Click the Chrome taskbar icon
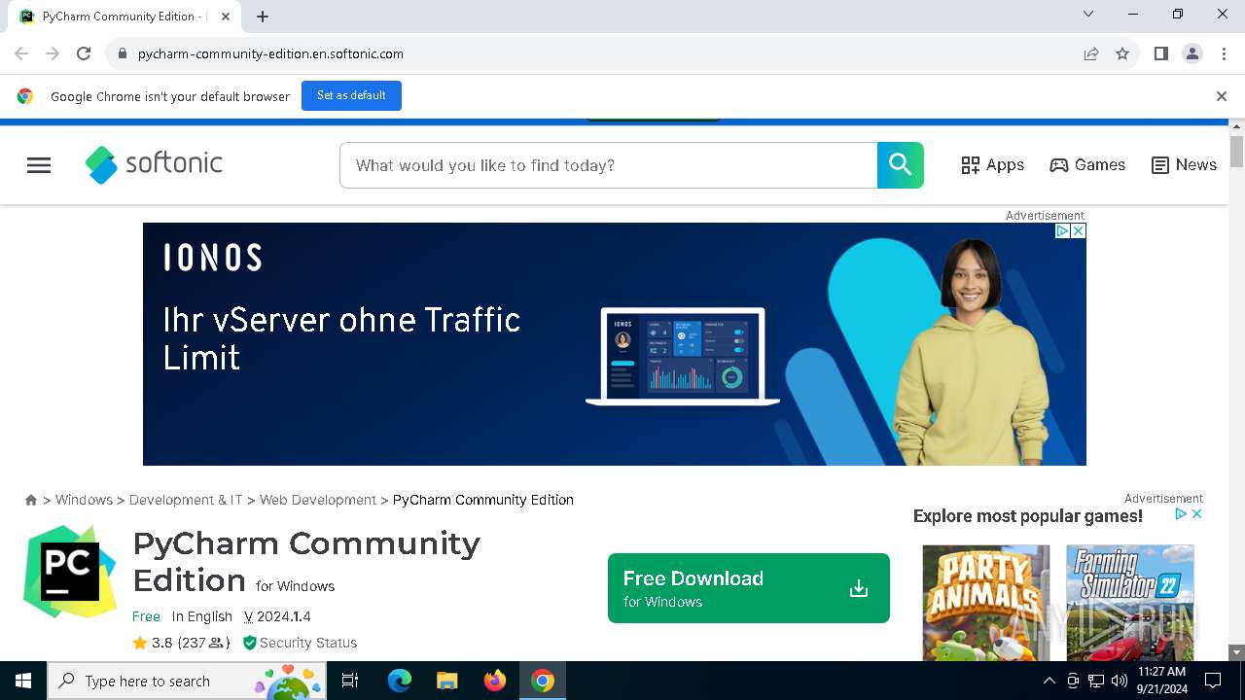This screenshot has height=700, width=1245. click(x=543, y=681)
